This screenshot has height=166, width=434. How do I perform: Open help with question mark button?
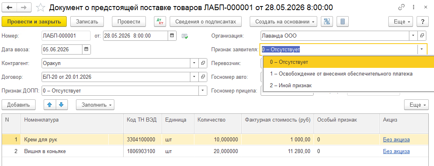click(x=423, y=21)
